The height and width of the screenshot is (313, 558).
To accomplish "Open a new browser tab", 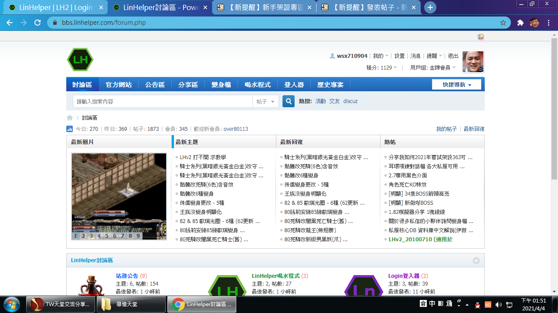I will pyautogui.click(x=430, y=7).
